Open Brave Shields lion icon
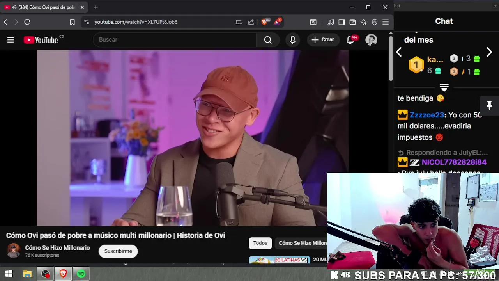 pos(265,22)
